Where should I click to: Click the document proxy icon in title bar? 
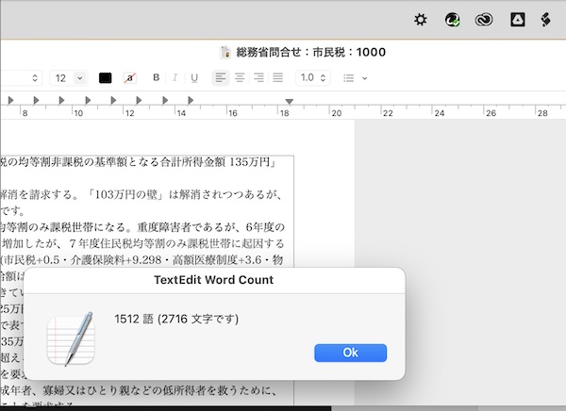click(x=225, y=52)
